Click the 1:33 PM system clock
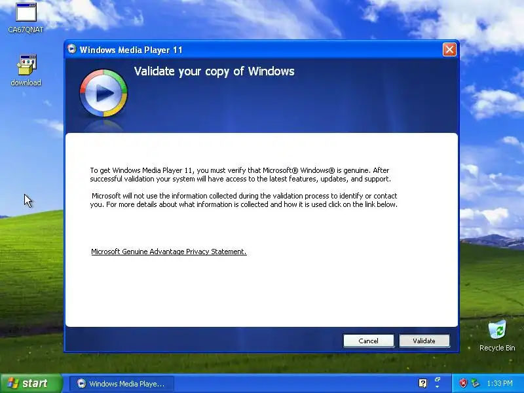 pyautogui.click(x=500, y=383)
